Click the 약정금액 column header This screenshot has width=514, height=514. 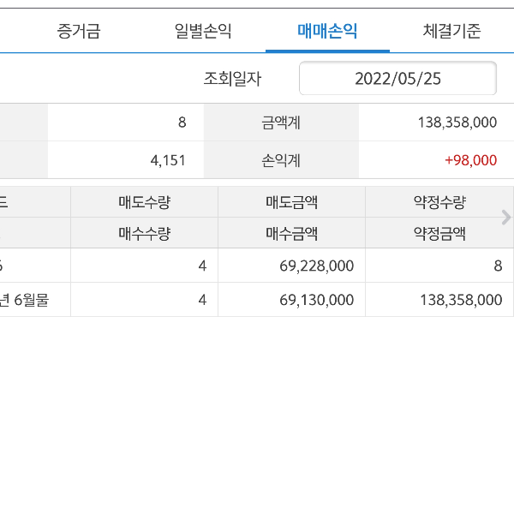tap(439, 232)
